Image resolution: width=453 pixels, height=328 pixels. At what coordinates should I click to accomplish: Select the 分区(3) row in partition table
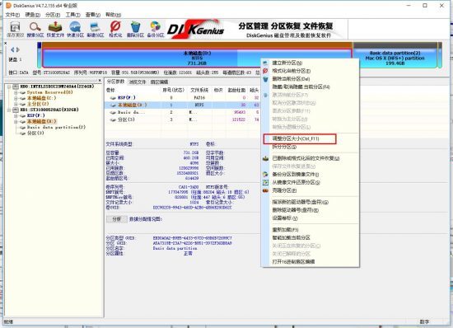pyautogui.click(x=182, y=119)
